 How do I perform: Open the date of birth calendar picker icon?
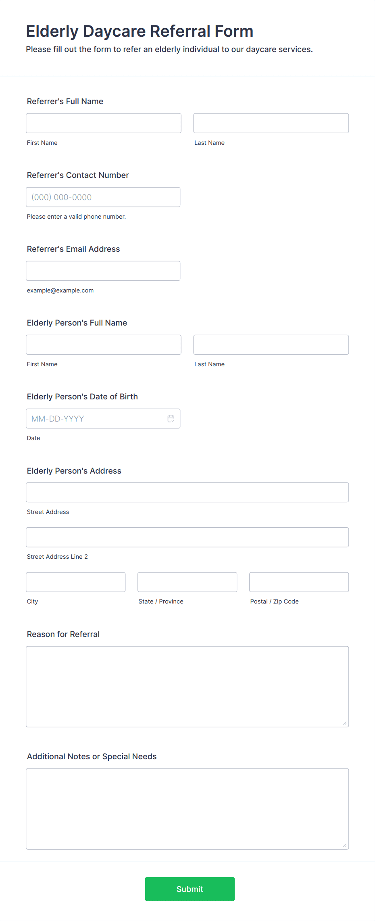pos(171,419)
